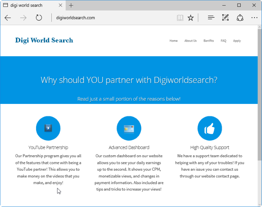Open More actions ellipsis menu
This screenshot has width=262, height=207.
(254, 18)
